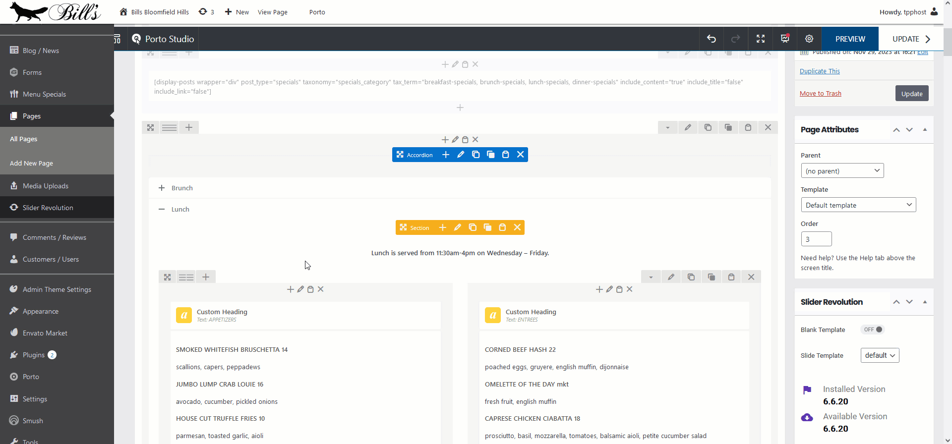952x444 pixels.
Task: Click New in admin bar
Action: [237, 12]
